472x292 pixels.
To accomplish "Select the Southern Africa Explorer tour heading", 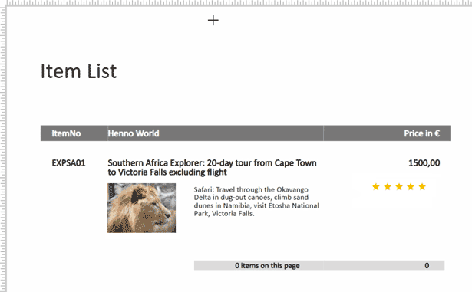I will (213, 168).
